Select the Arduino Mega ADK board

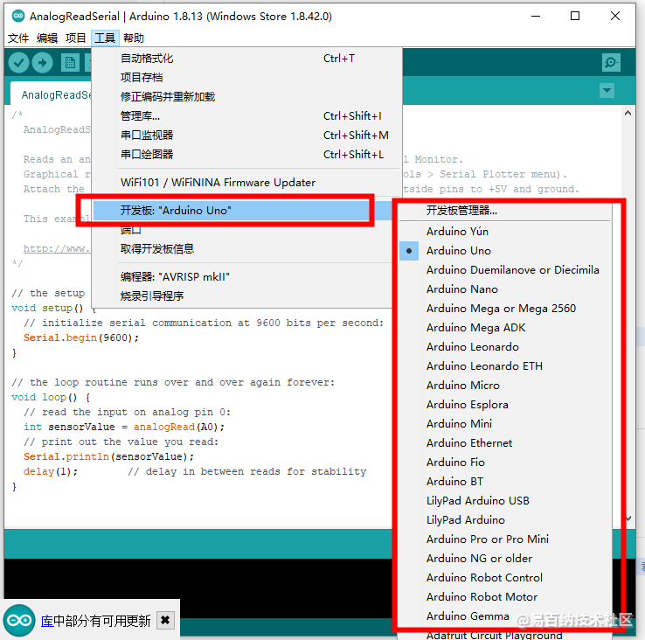point(505,328)
